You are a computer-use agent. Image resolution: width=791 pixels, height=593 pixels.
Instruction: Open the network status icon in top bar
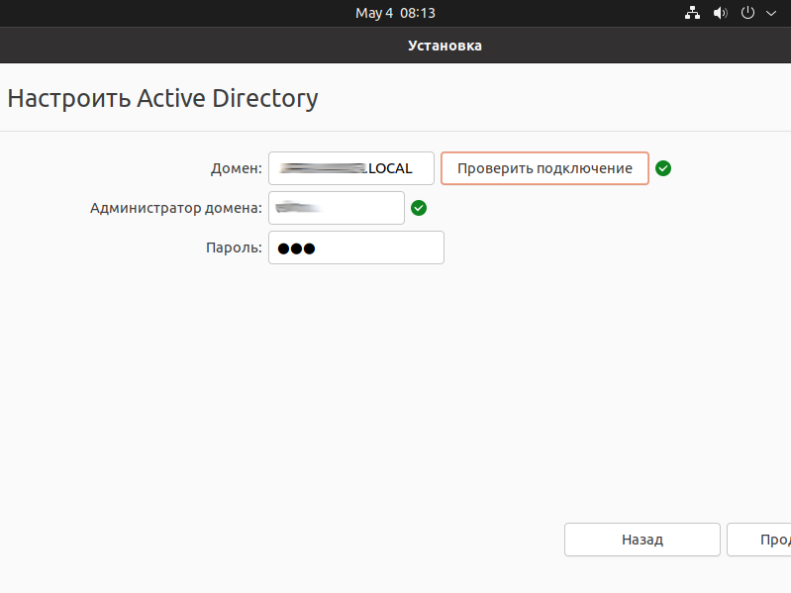coord(692,13)
